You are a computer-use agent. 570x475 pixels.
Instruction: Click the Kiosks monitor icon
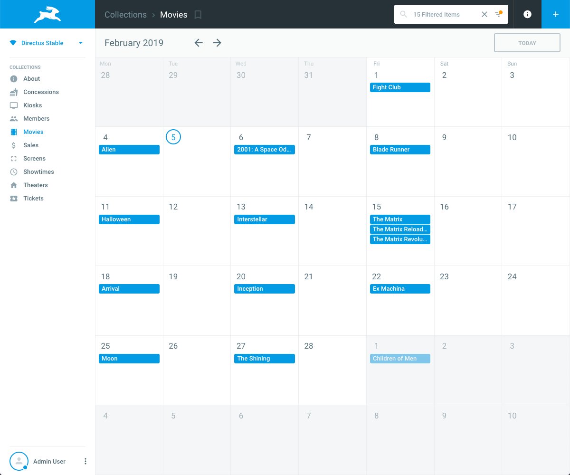14,105
